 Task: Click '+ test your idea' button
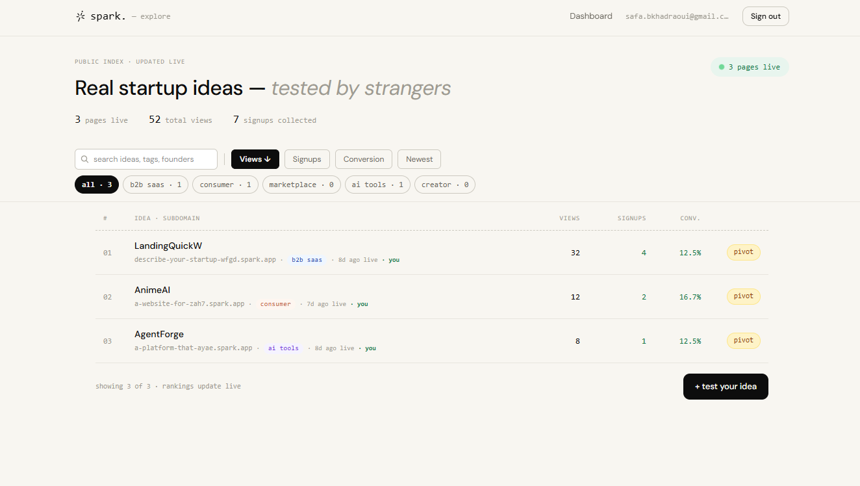[x=725, y=387]
